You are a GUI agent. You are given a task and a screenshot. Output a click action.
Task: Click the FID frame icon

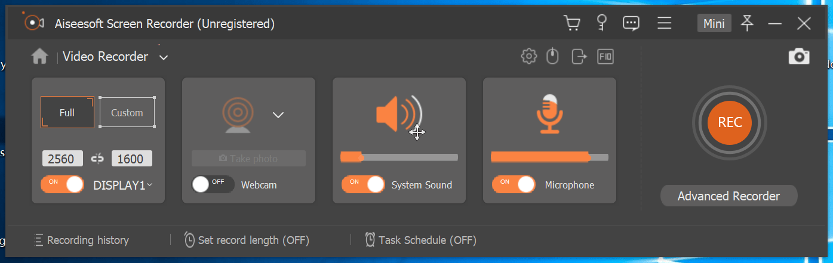tap(605, 57)
